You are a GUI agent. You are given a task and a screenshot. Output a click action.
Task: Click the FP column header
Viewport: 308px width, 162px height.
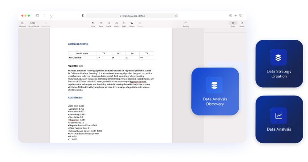[x=132, y=53]
